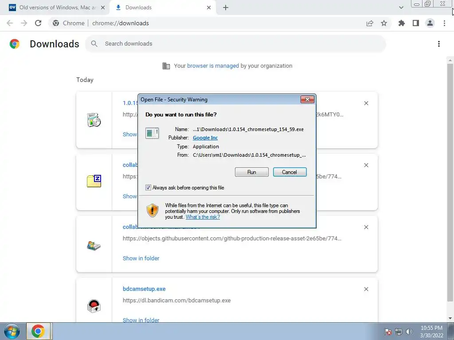This screenshot has width=454, height=340.
Task: Open the Google Inc publisher link
Action: pos(205,138)
